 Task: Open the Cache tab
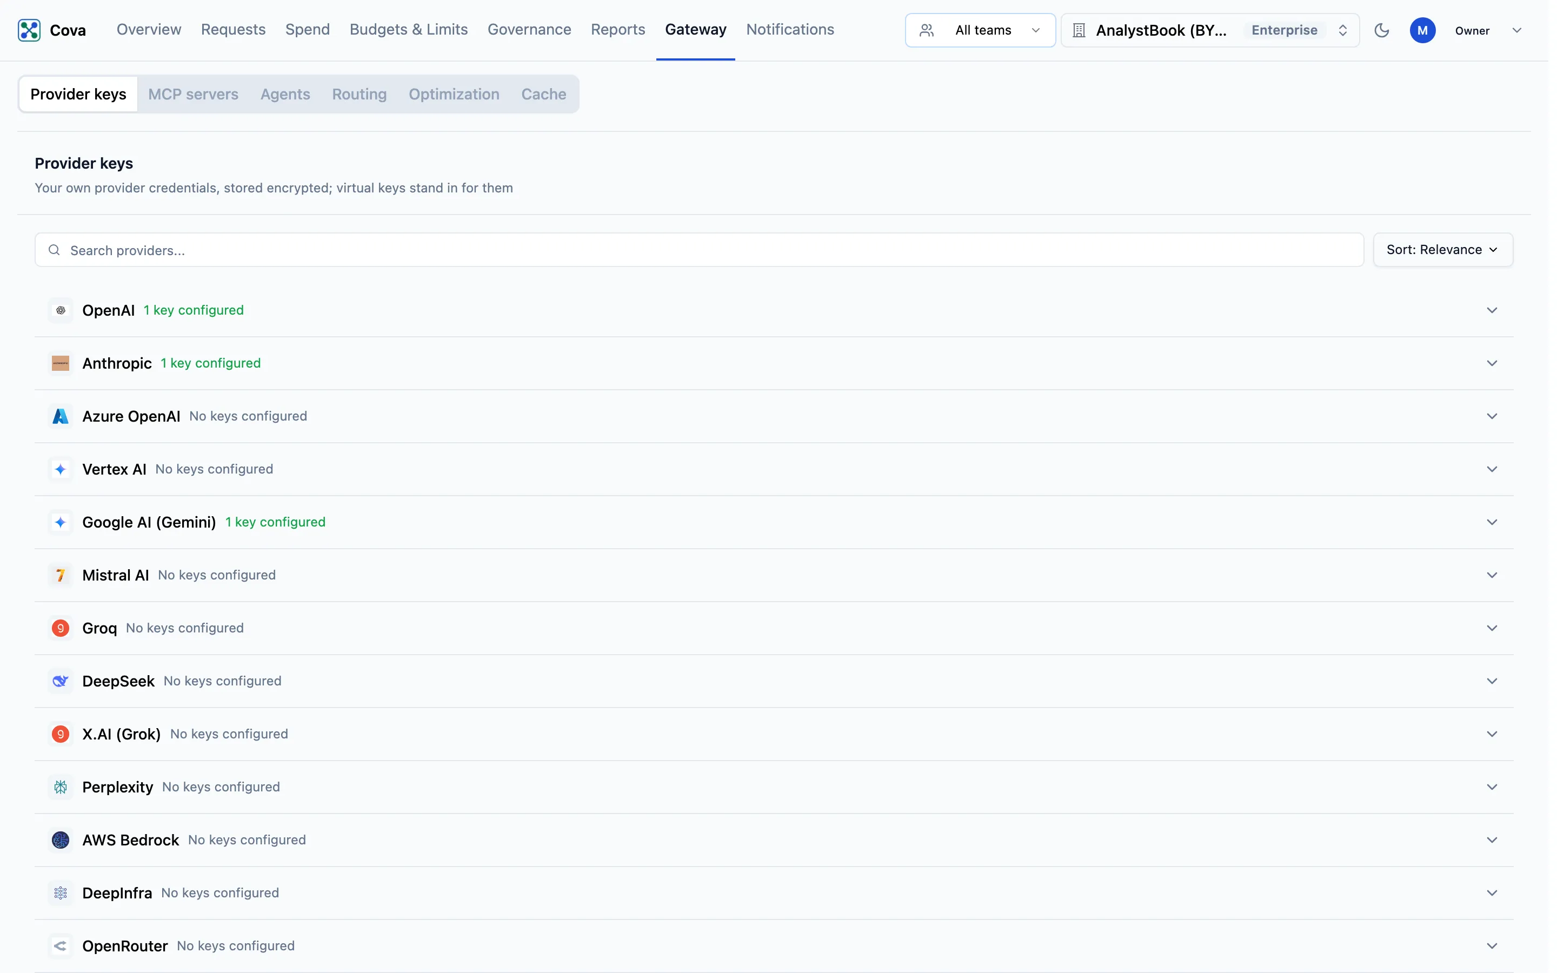coord(544,94)
